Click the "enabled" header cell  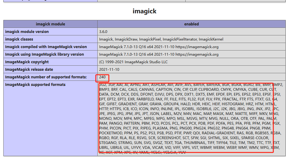[191, 24]
